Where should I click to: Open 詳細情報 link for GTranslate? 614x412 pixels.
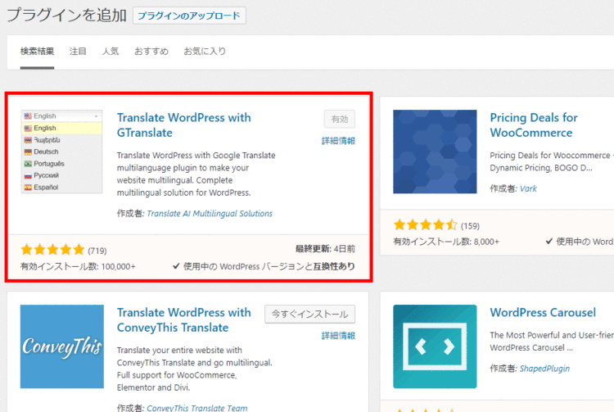(338, 141)
